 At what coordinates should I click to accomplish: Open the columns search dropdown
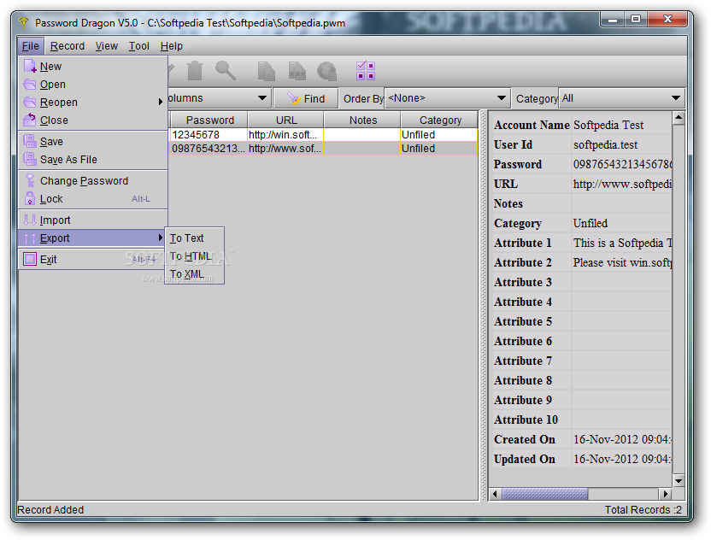[261, 98]
